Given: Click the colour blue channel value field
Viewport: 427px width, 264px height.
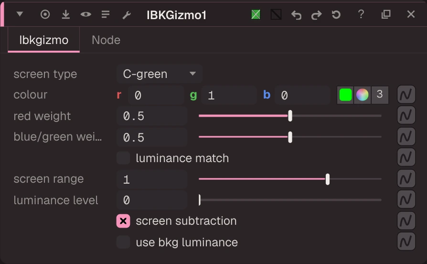Looking at the screenshot, I should pos(302,95).
